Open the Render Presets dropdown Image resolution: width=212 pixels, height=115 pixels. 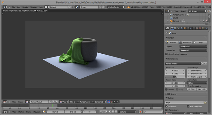183,64
